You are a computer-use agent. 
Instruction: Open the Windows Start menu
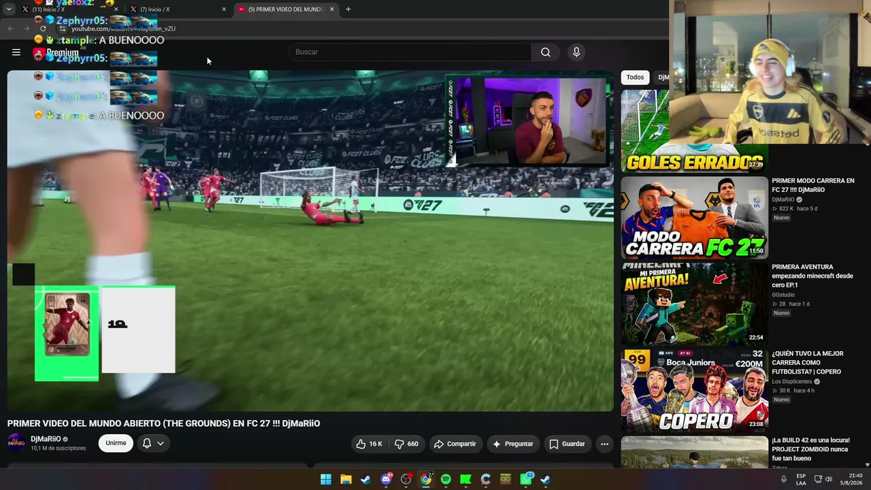(x=326, y=479)
